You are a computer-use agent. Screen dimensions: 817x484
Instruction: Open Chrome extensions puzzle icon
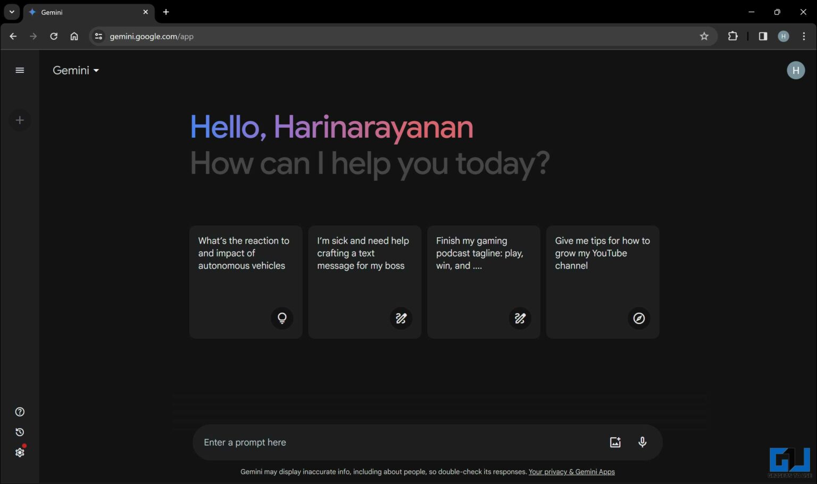point(732,36)
